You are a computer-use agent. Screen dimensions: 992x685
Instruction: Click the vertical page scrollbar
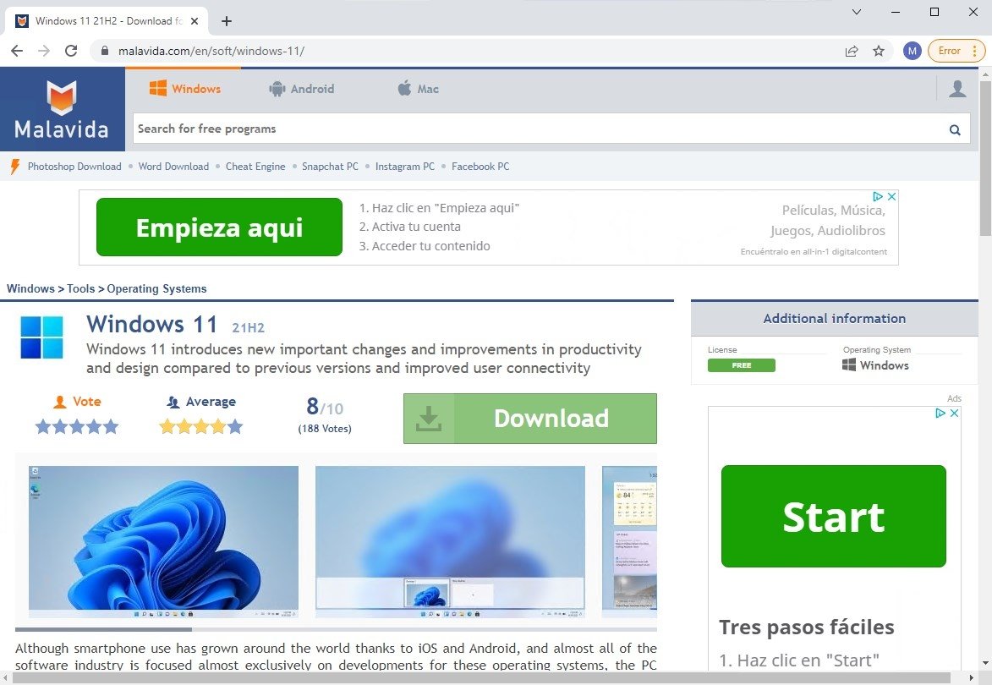pos(985,158)
